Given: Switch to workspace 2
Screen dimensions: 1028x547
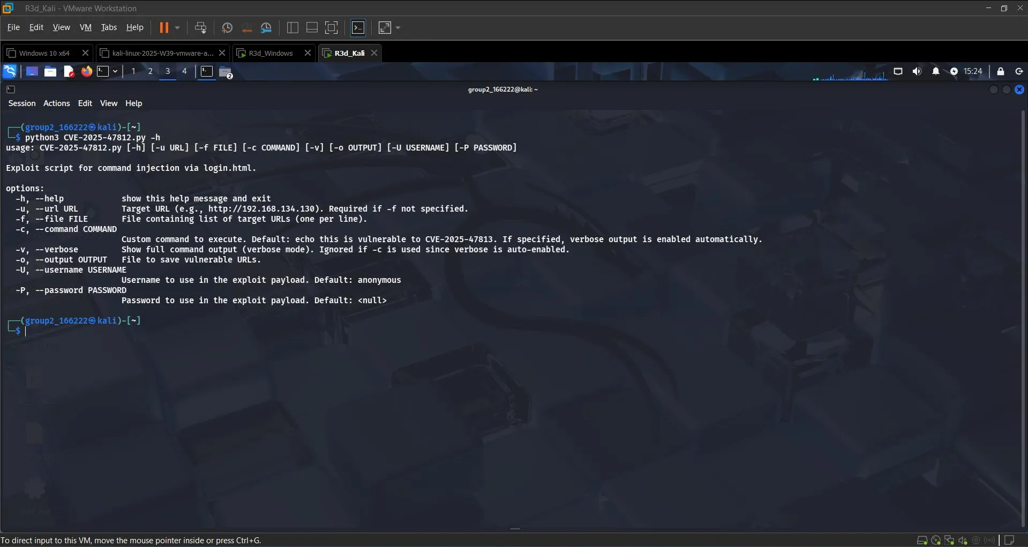Looking at the screenshot, I should tap(151, 71).
